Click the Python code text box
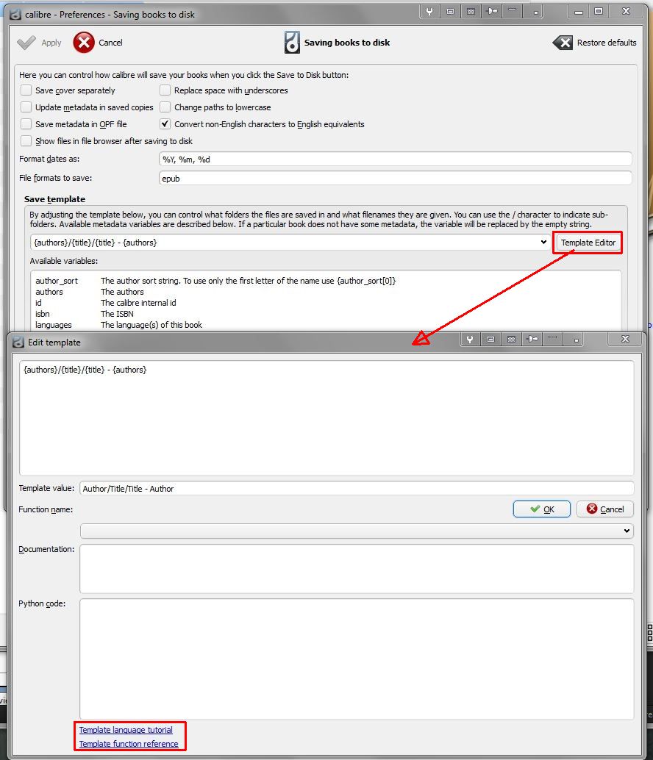Viewport: 653px width, 760px height. coord(357,659)
